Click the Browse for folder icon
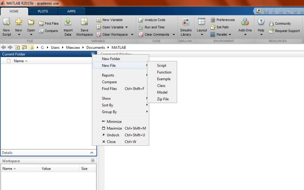 click(24, 47)
